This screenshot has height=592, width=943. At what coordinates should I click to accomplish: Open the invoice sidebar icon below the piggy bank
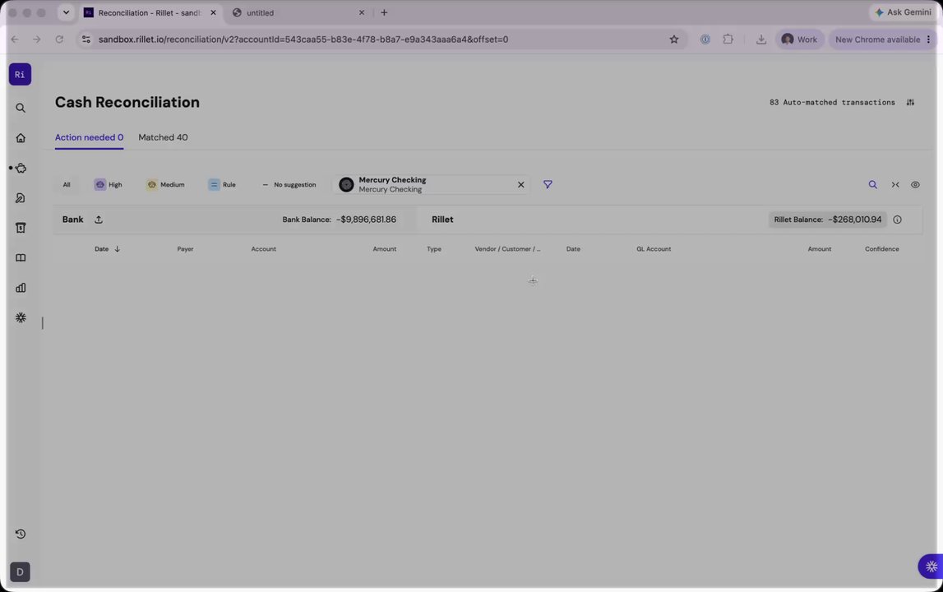[21, 198]
